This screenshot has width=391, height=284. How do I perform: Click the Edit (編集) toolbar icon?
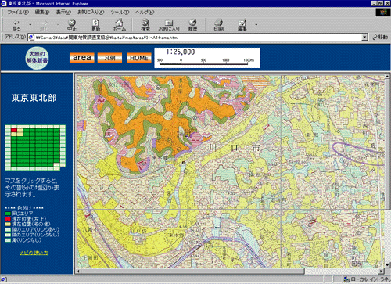coord(242,25)
